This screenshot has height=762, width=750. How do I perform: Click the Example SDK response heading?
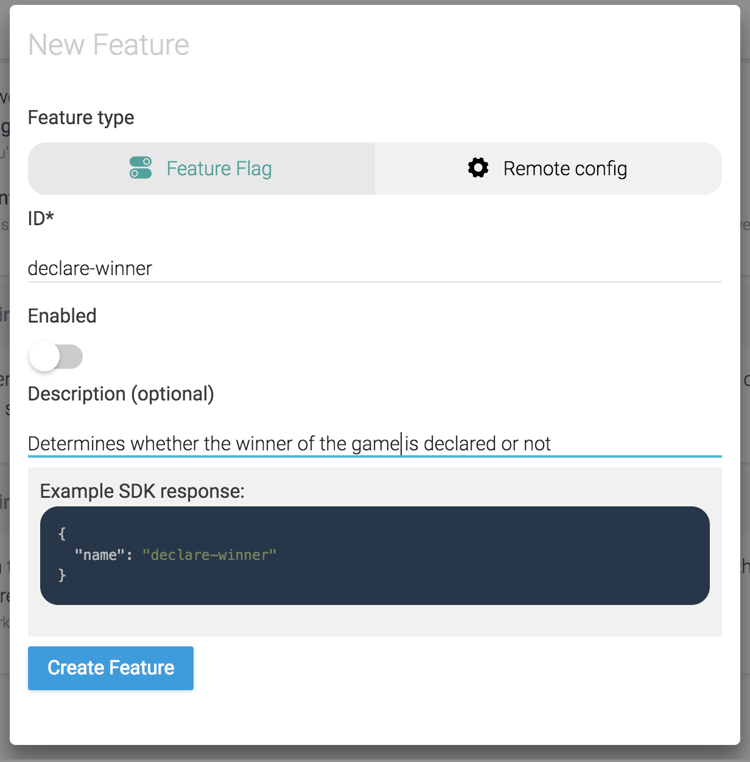click(142, 491)
